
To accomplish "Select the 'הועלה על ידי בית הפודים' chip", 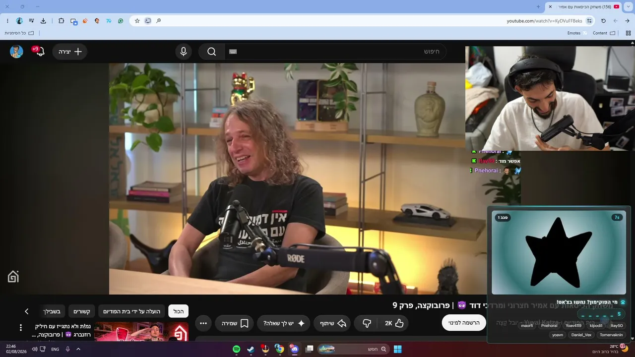I will tap(131, 311).
